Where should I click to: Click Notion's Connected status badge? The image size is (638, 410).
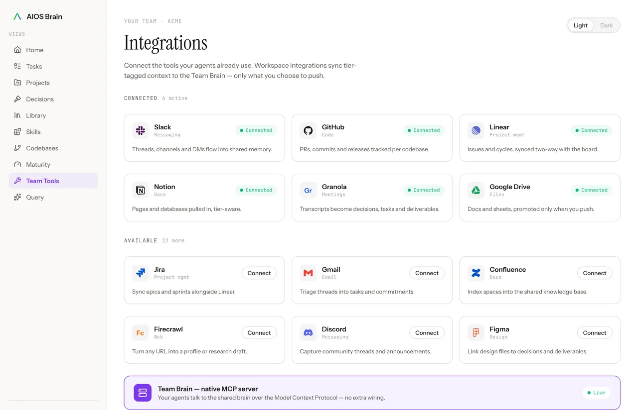click(256, 190)
